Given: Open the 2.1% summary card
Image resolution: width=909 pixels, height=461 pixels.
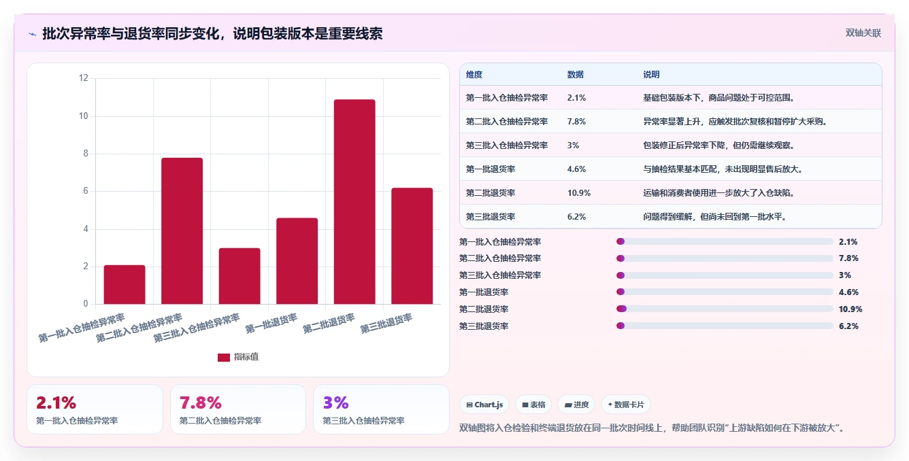Looking at the screenshot, I should [95, 409].
